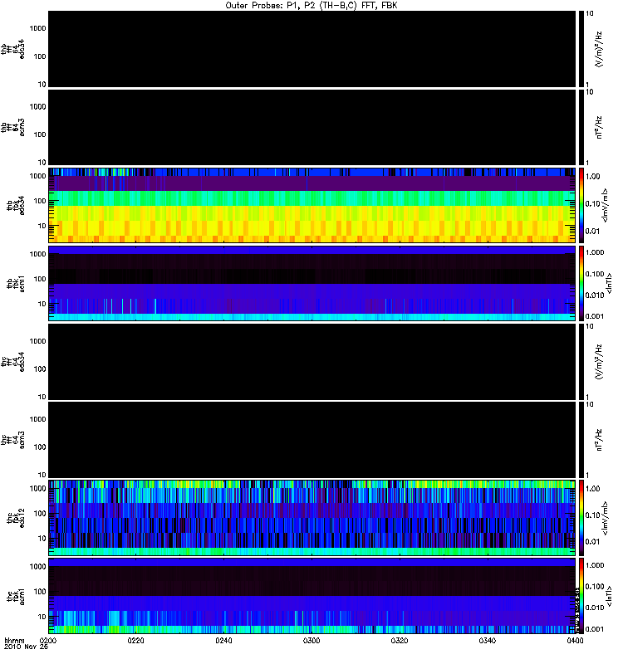The height and width of the screenshot is (664, 623).
Task: Click the '<|nT|>' unit label of the thb fbk scm1 panel
Action: click(610, 283)
